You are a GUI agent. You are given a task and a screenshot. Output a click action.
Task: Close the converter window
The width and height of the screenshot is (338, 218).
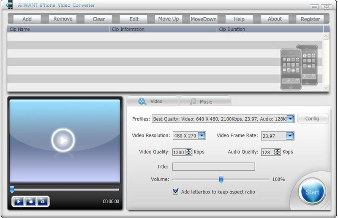326,7
